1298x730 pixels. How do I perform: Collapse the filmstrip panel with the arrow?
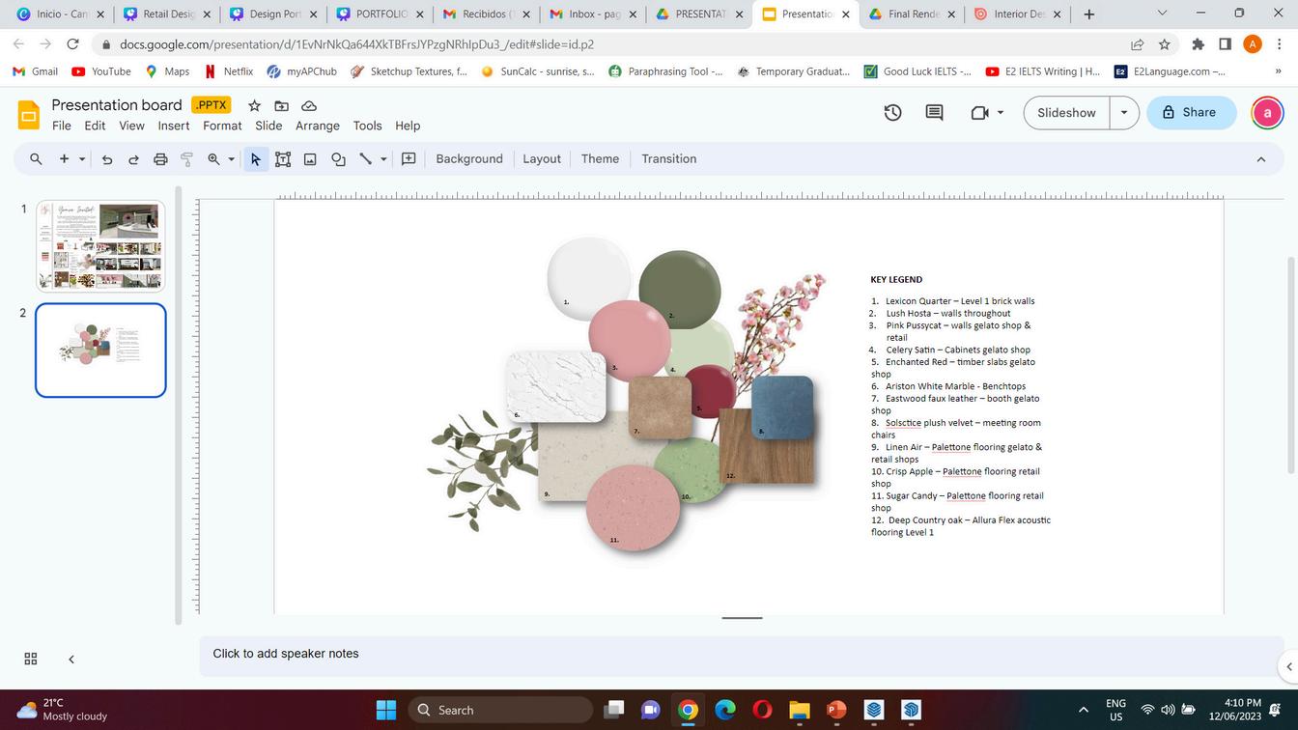(71, 659)
